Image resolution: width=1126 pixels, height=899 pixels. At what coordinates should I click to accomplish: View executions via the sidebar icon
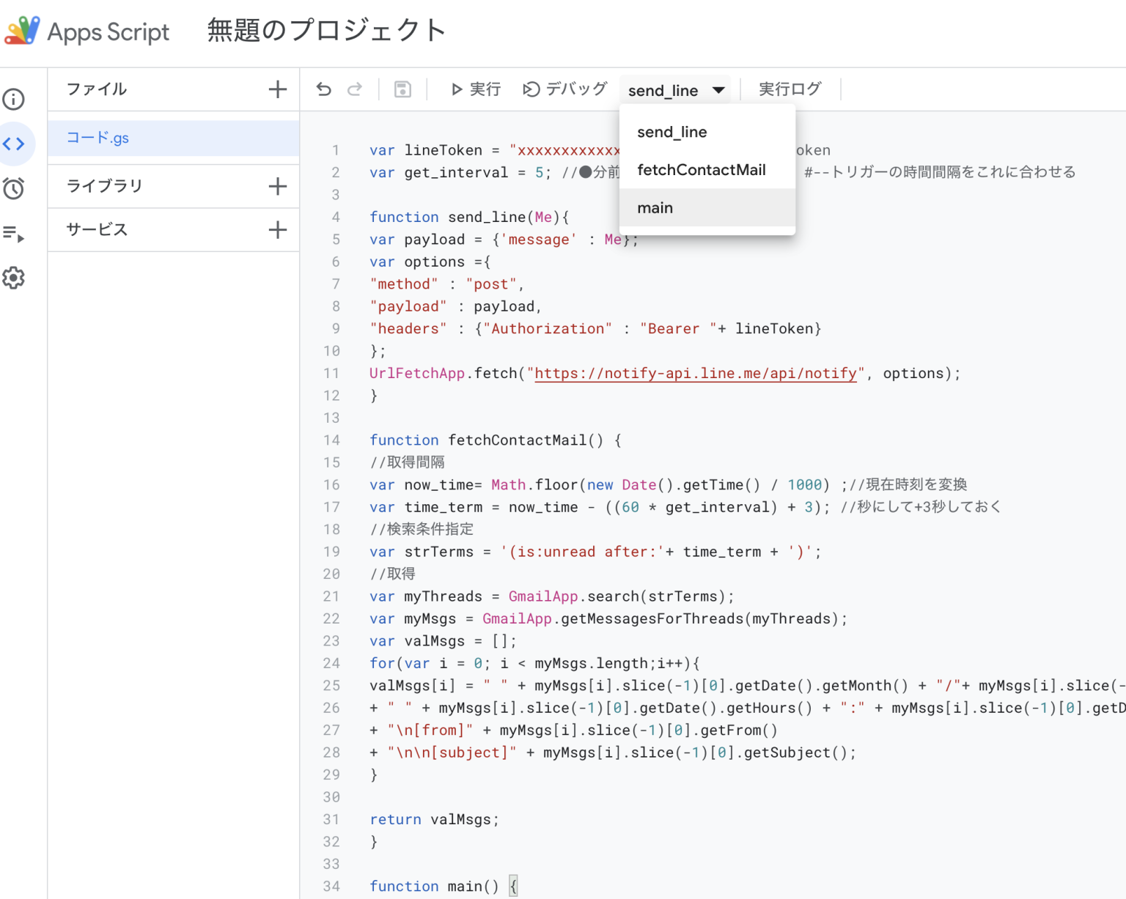tap(13, 233)
